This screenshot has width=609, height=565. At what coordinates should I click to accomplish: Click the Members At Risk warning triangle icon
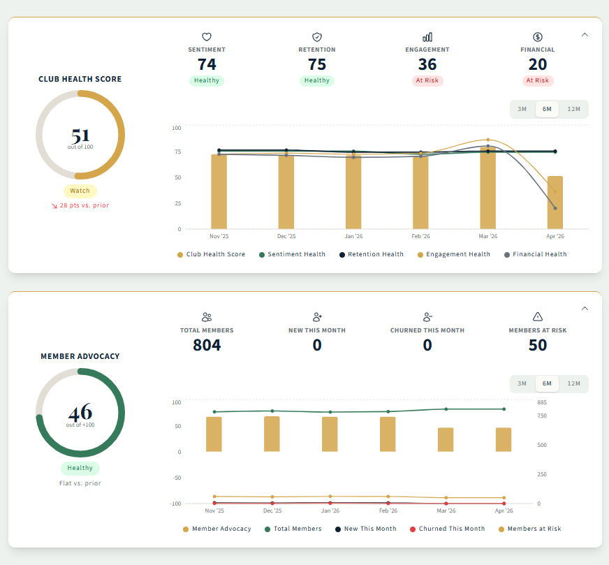538,316
